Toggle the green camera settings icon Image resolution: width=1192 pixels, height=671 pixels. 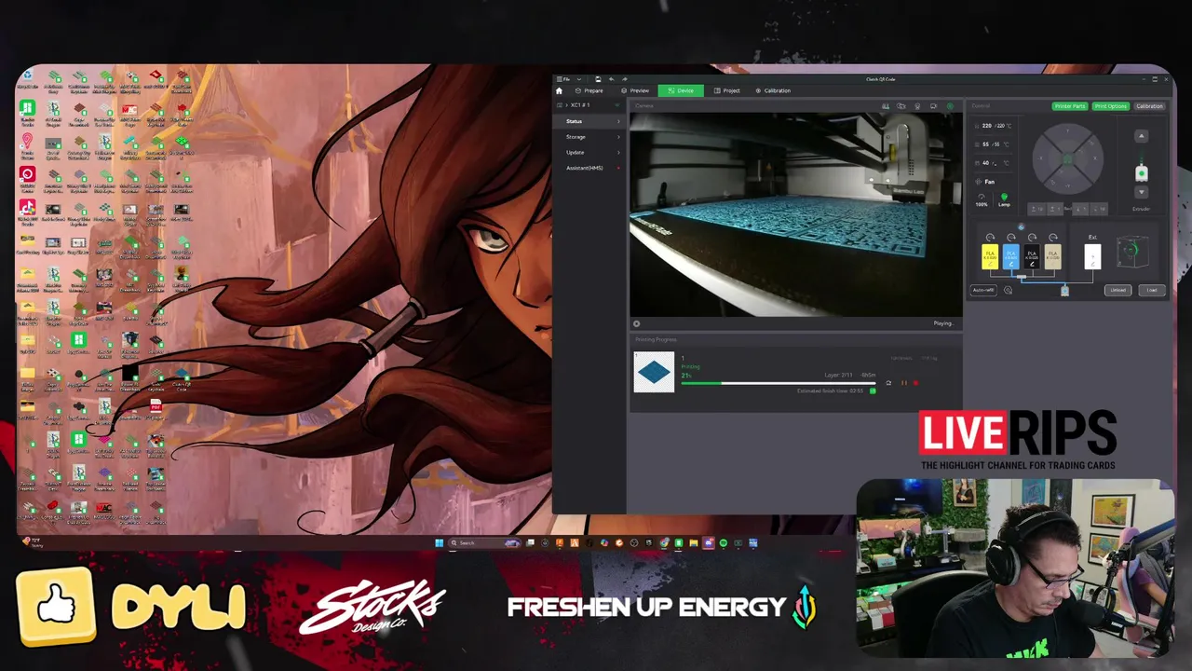tap(950, 106)
